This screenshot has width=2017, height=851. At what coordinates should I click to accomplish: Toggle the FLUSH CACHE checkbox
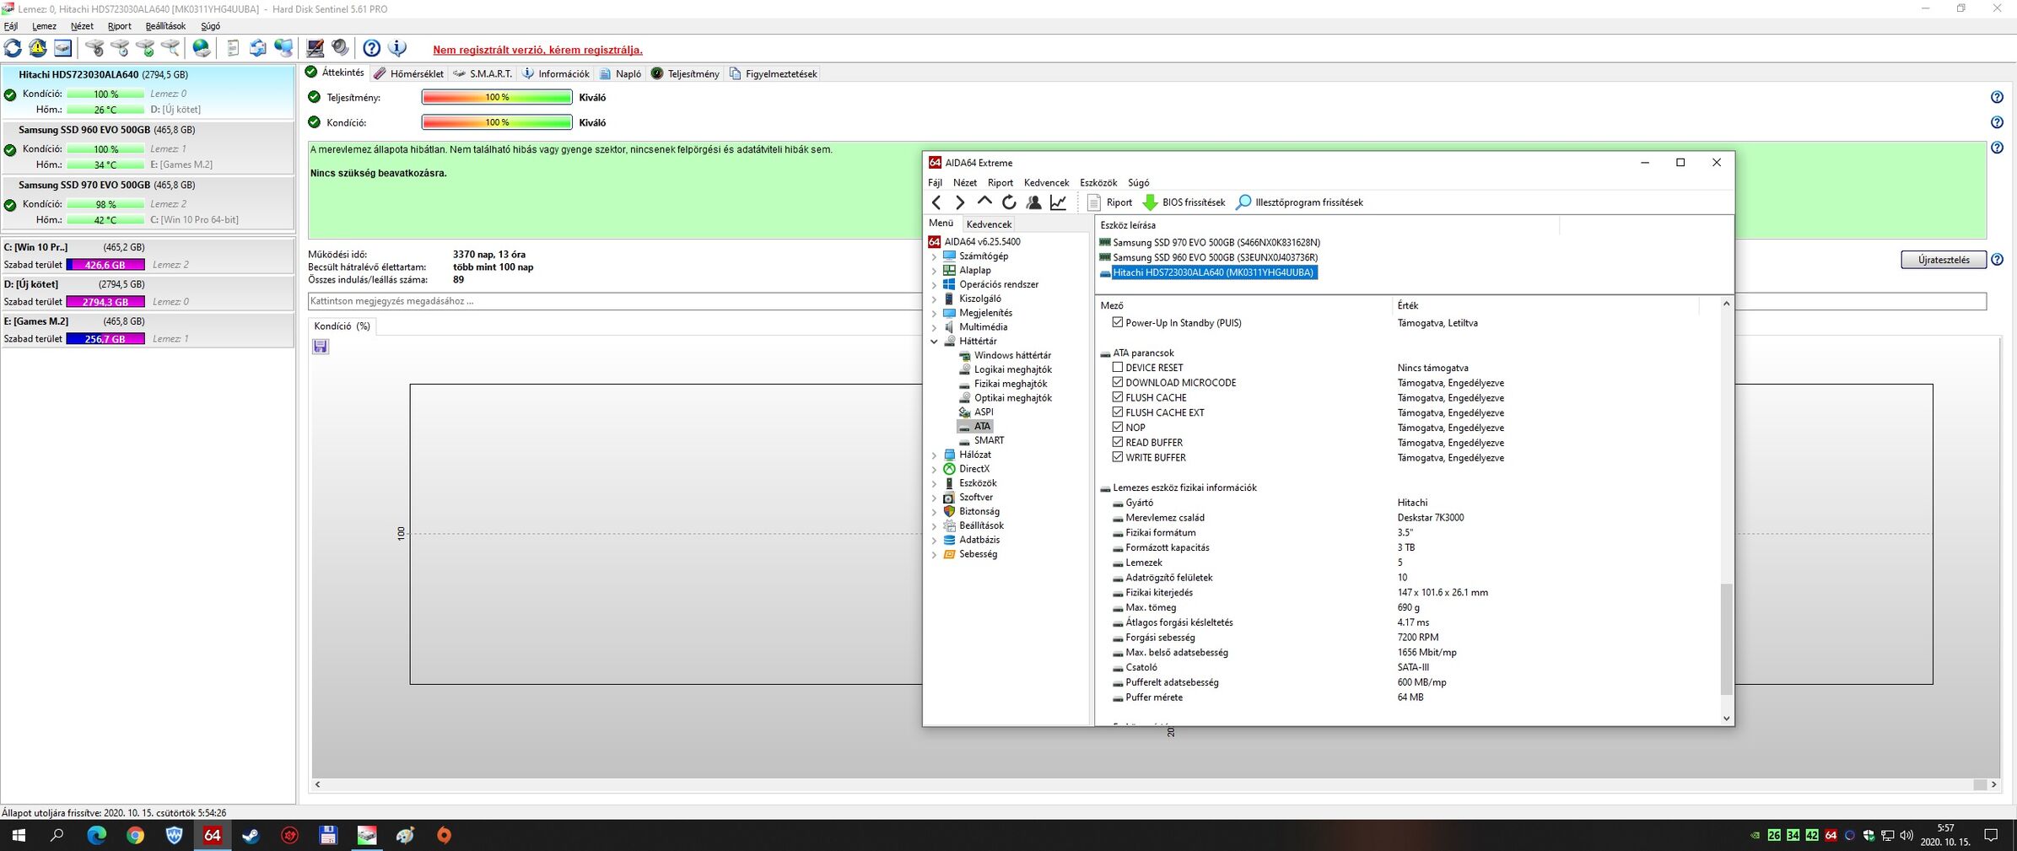pyautogui.click(x=1118, y=397)
